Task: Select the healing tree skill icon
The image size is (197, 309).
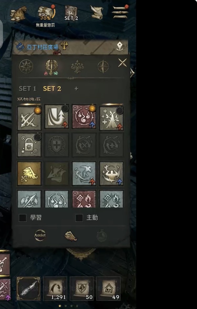Action: click(111, 117)
